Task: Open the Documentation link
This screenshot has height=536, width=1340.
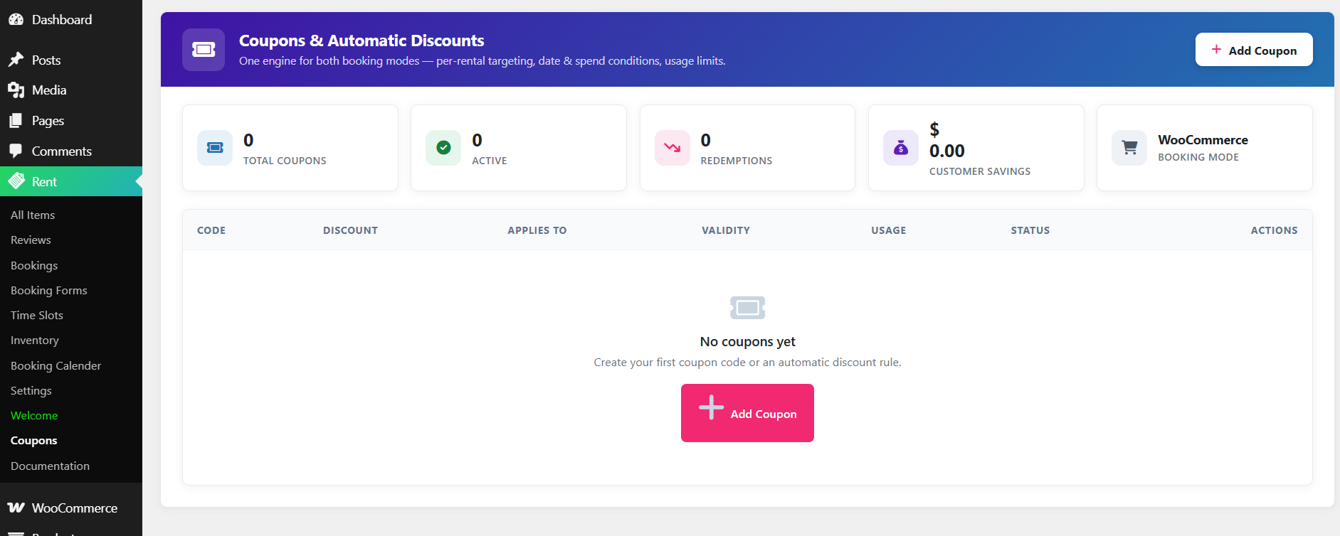Action: pyautogui.click(x=50, y=466)
